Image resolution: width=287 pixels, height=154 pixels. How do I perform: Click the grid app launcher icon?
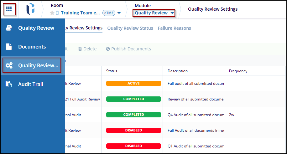(9, 9)
